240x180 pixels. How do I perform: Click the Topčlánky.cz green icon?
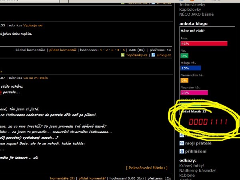coord(123,55)
